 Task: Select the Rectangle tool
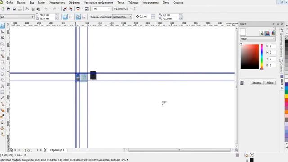3,62
